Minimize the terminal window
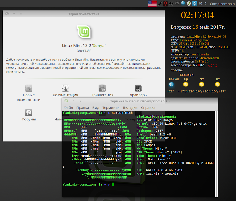236x201 pixels. pyautogui.click(x=73, y=101)
